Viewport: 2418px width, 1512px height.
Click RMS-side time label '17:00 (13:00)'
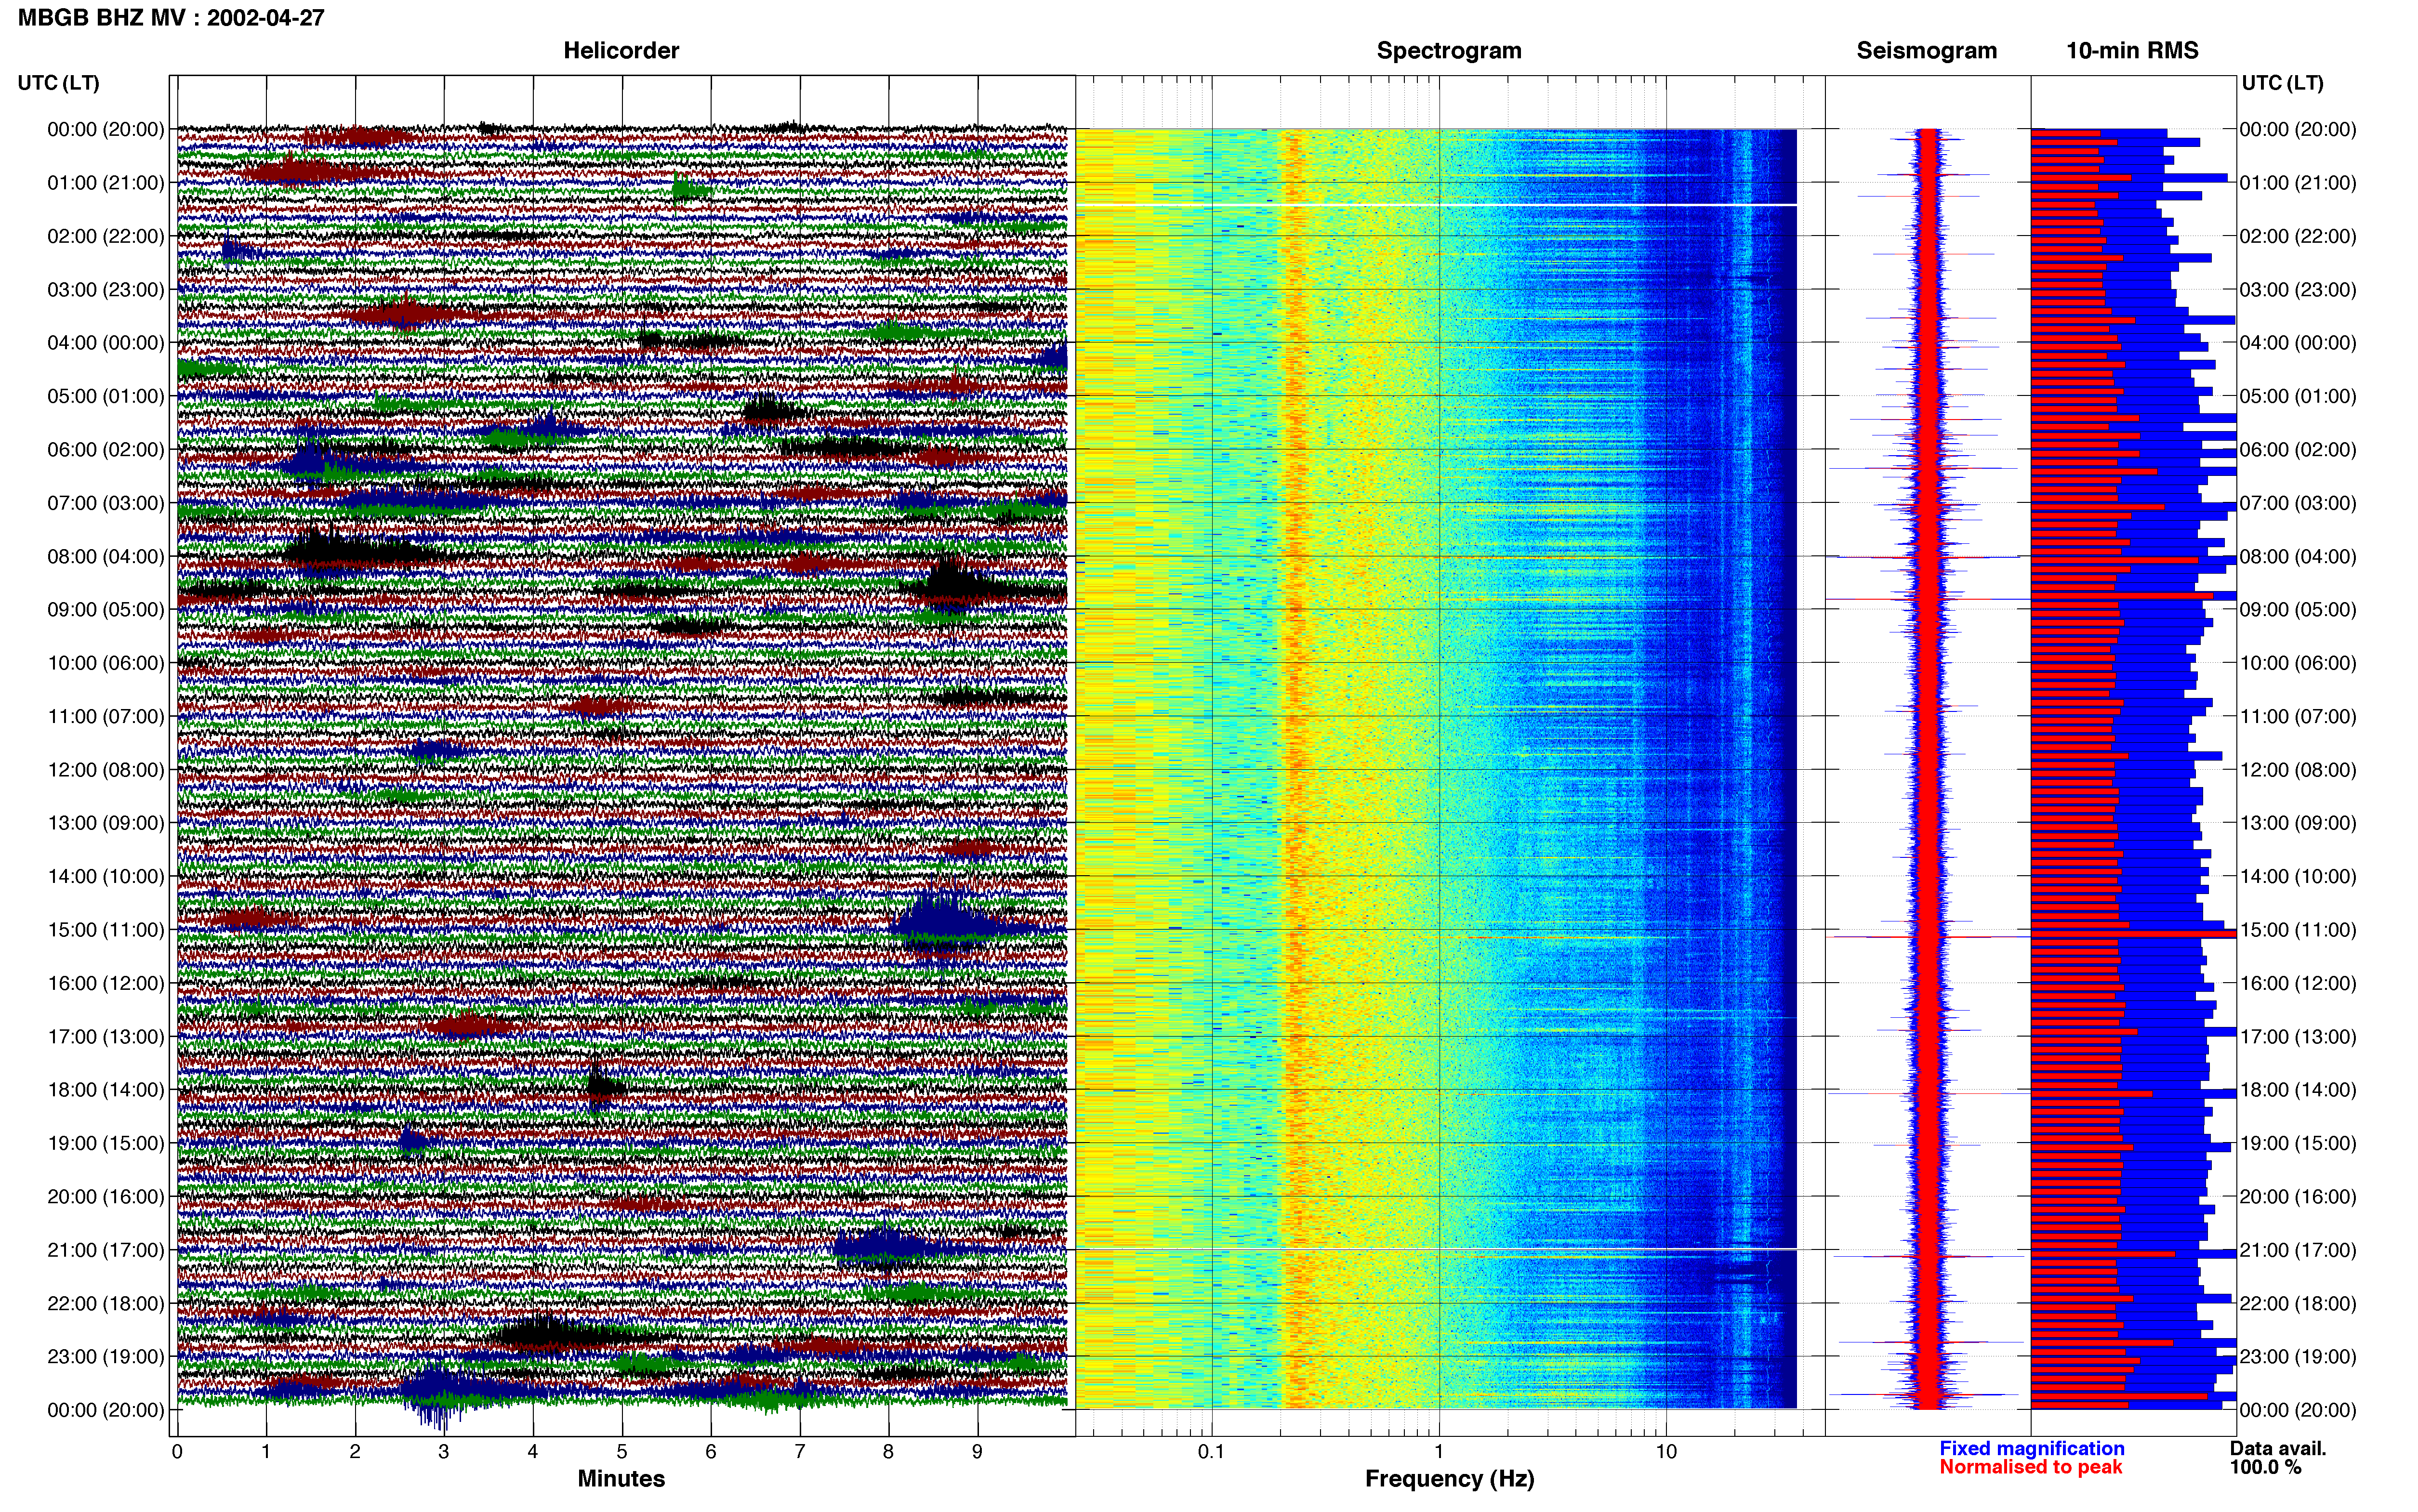point(2298,1037)
